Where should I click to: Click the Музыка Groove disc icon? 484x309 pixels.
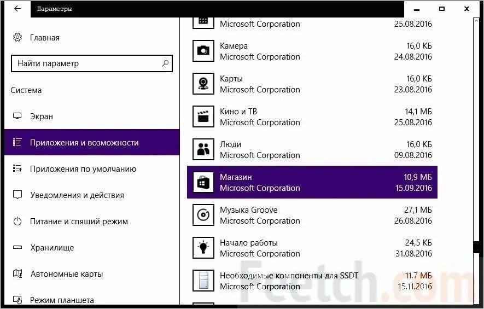(x=203, y=215)
